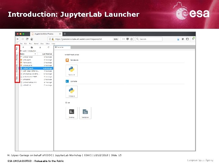219x164 pixels.
Task: Reload the current page
Action: coord(27,39)
